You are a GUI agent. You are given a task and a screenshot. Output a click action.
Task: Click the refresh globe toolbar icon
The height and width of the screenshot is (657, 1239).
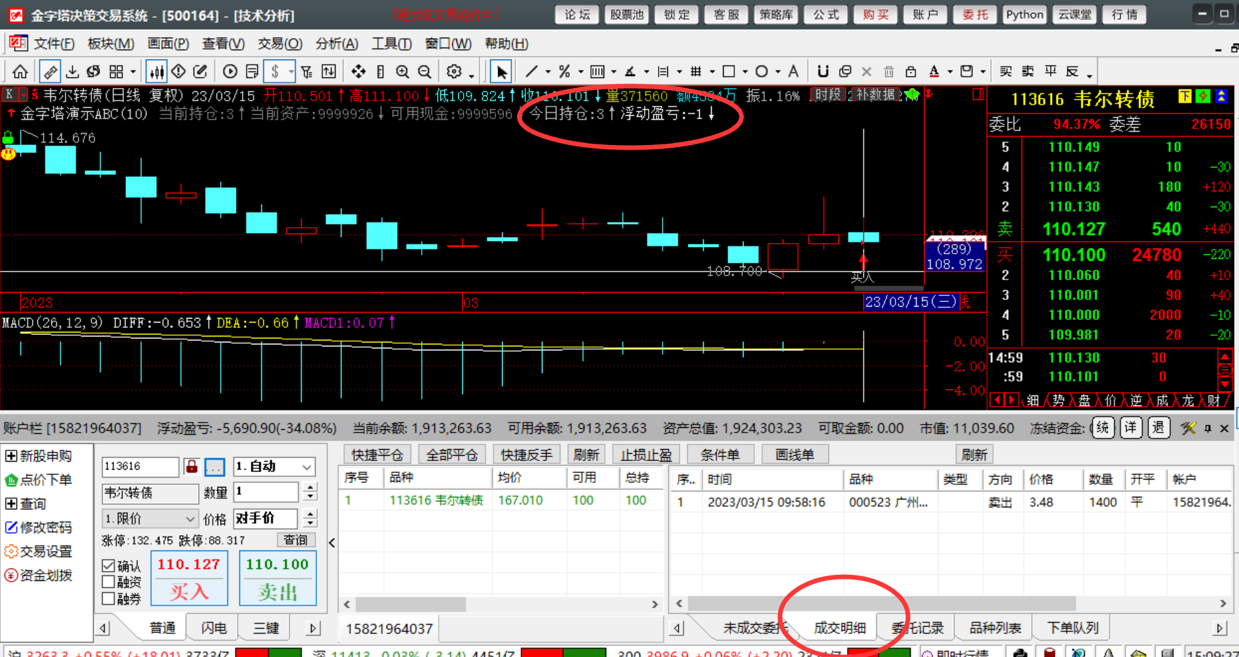(94, 72)
